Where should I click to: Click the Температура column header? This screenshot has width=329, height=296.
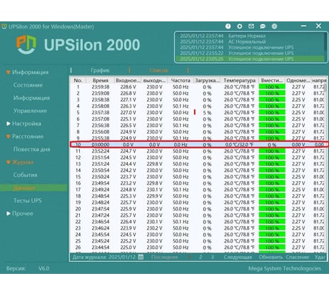pos(239,81)
